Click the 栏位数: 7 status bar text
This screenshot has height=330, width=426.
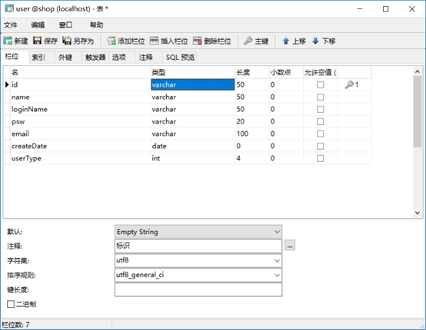[x=15, y=325]
